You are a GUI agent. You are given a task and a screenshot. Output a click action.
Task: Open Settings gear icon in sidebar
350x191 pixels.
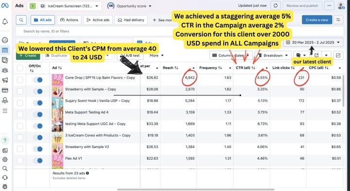[x=5, y=159]
